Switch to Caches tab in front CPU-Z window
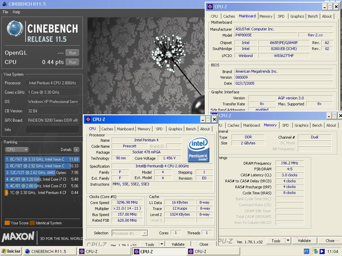The width and height of the screenshot is (342, 256). 107,129
